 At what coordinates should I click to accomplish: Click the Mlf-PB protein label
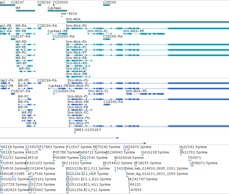pos(31,123)
